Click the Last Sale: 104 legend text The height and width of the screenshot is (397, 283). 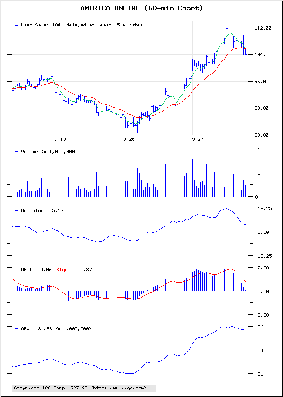[83, 25]
